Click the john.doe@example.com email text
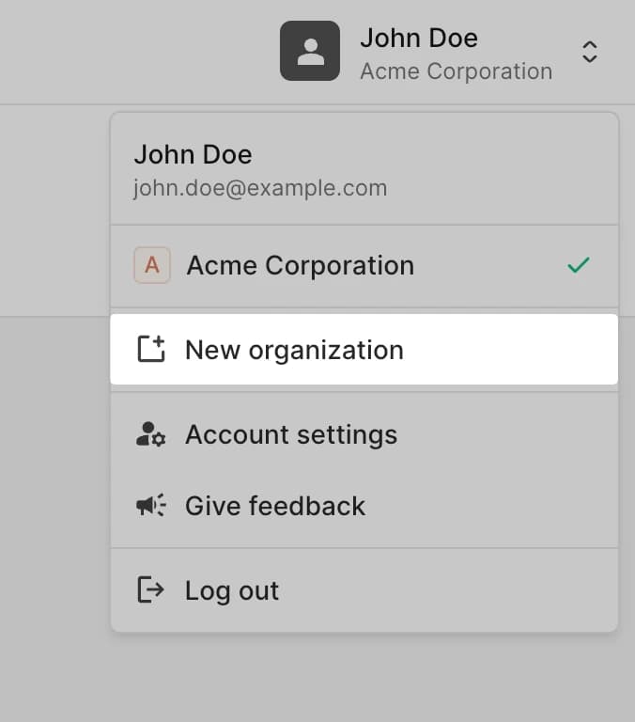Screen dimensions: 635x722 tap(260, 188)
